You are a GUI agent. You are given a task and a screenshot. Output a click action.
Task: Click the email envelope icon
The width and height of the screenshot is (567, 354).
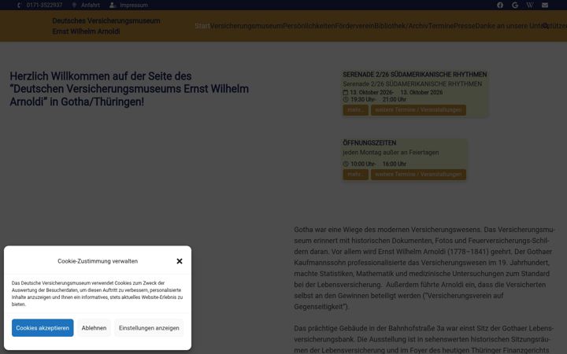(545, 5)
